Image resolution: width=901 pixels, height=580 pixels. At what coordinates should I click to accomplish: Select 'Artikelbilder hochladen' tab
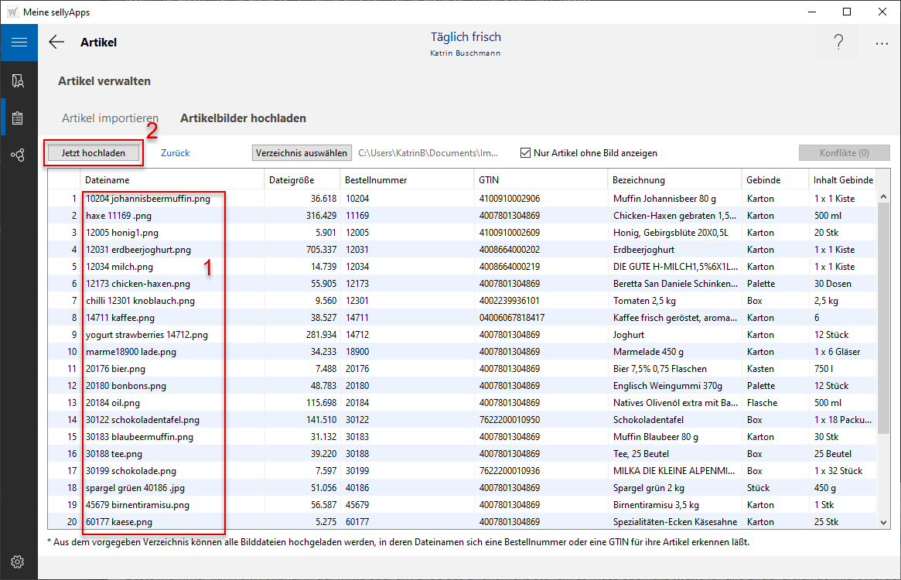243,118
